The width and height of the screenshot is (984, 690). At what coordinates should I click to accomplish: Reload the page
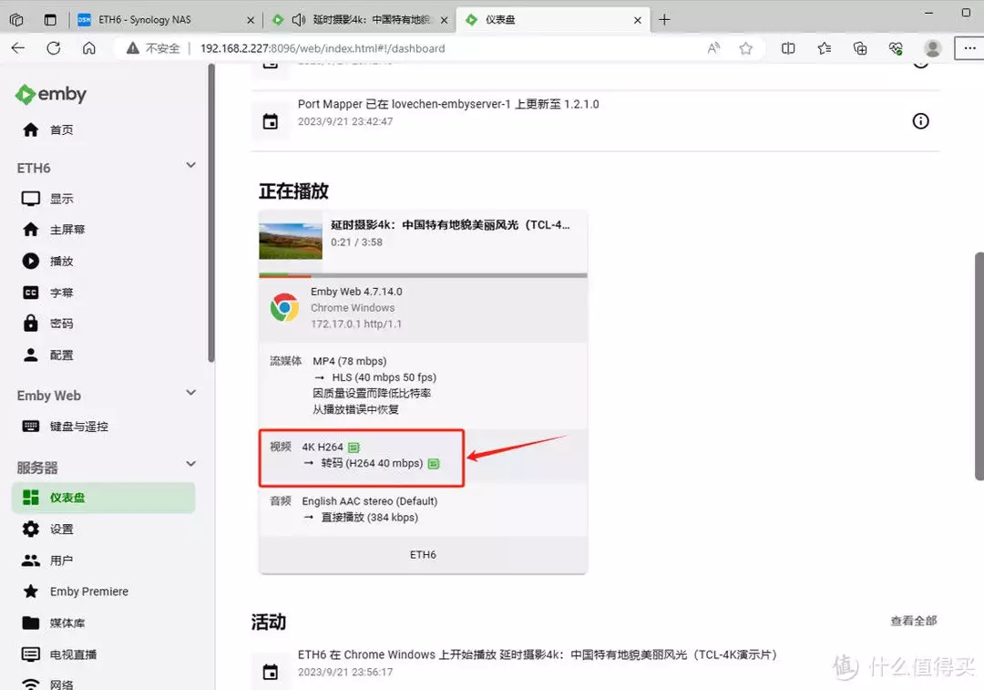[x=54, y=48]
